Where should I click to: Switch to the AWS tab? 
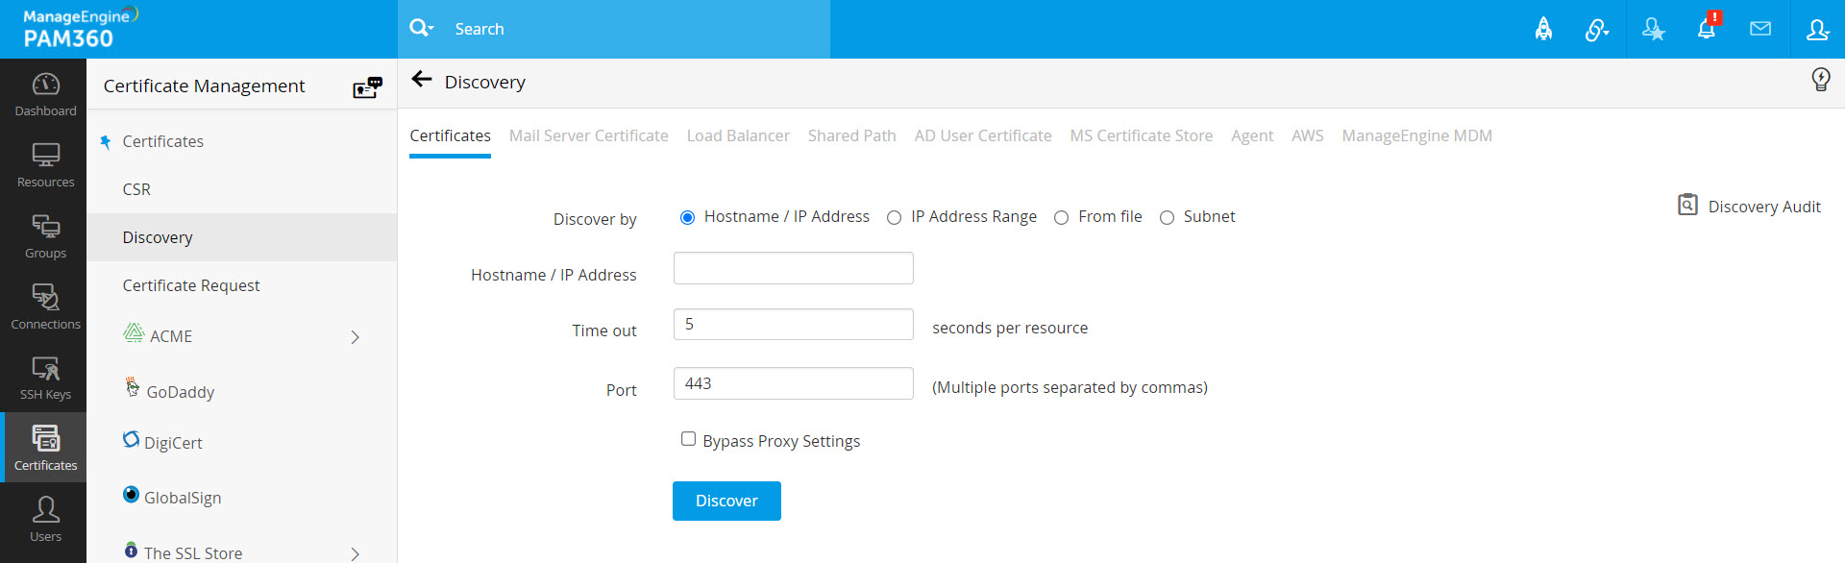[1307, 135]
